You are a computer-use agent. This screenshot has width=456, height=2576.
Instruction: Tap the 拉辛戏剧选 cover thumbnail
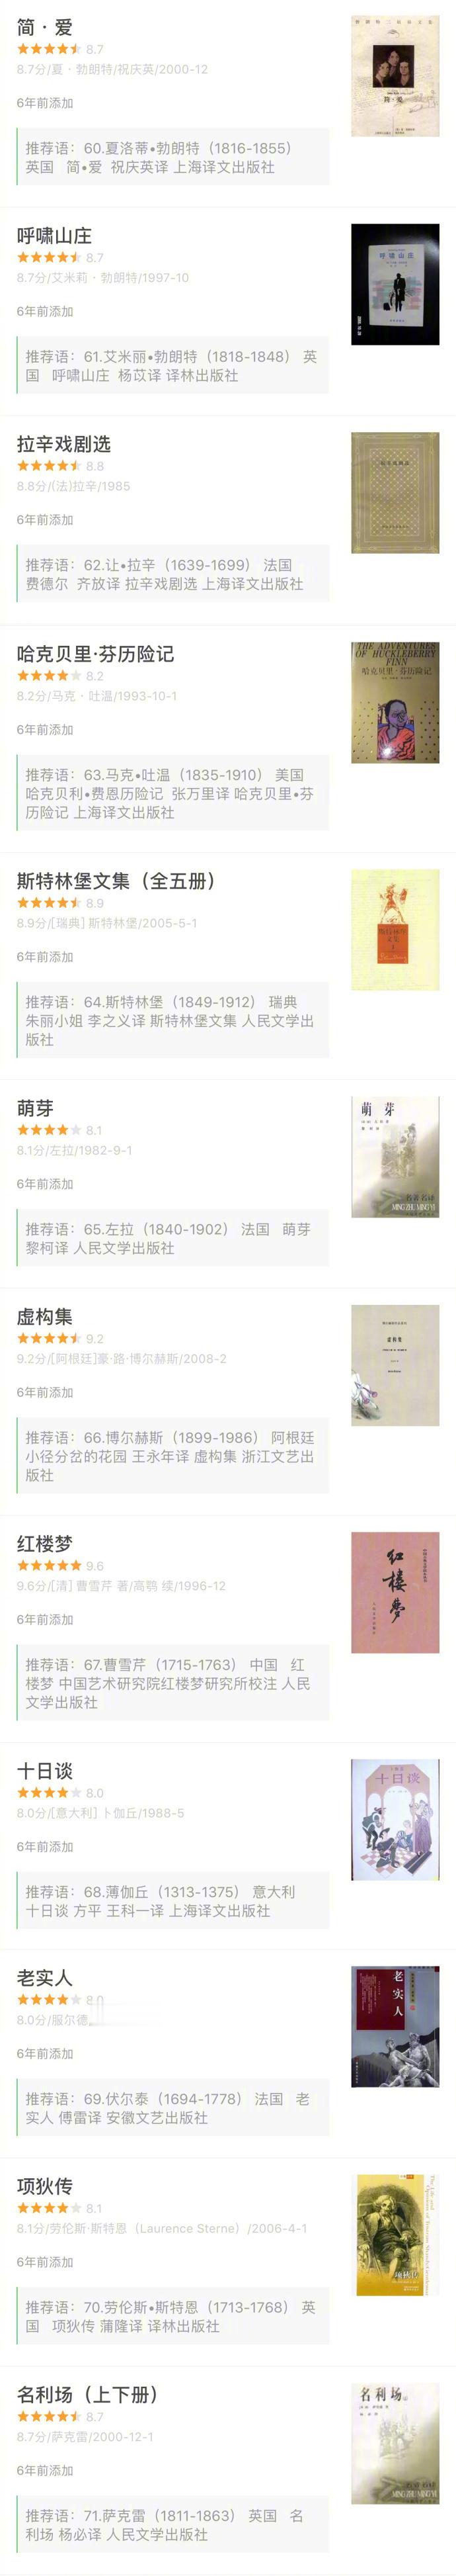[395, 493]
